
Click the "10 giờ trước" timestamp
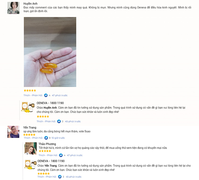click(58, 138)
